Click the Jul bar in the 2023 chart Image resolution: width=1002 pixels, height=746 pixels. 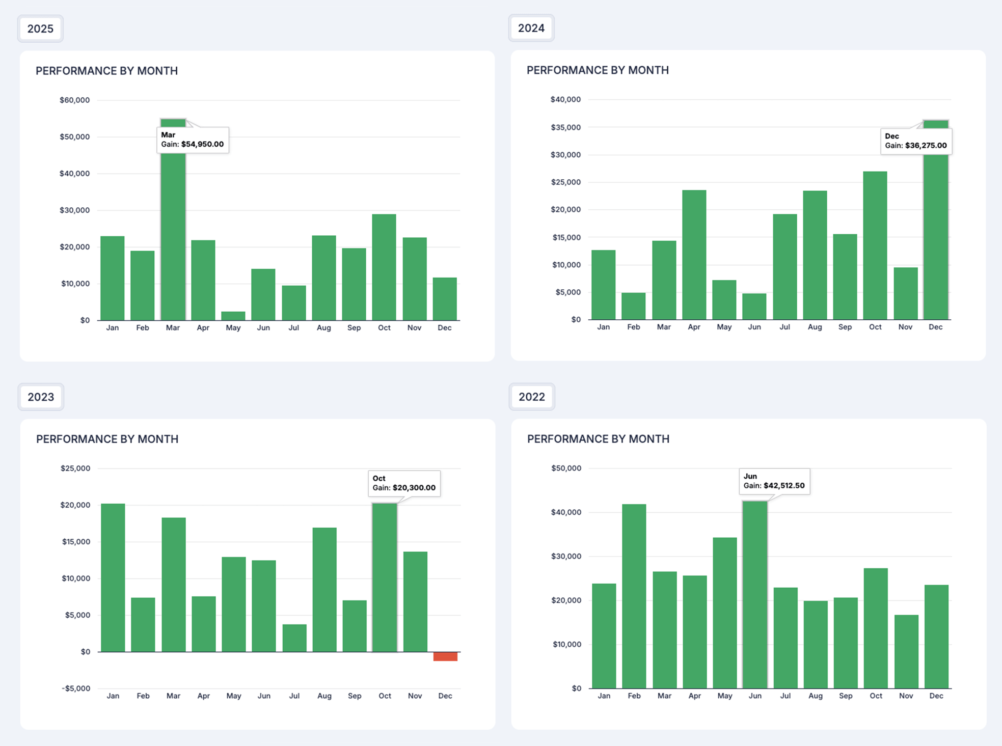[294, 638]
